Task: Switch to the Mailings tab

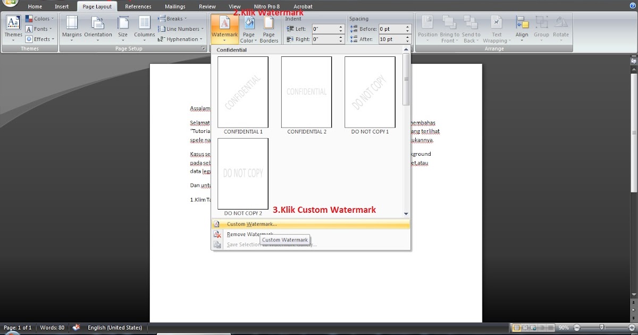Action: [174, 6]
